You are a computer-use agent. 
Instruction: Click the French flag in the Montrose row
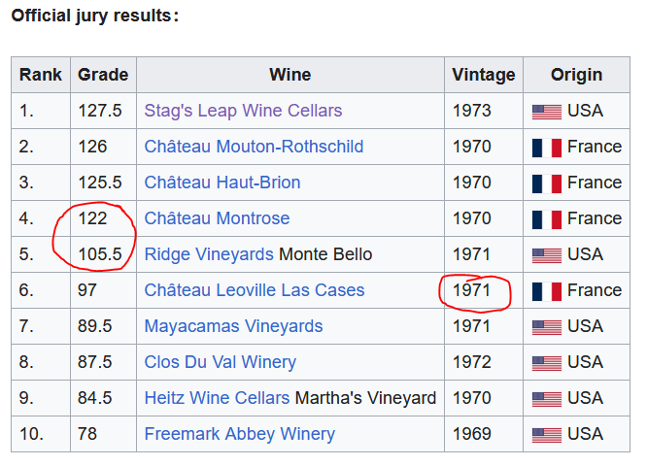(546, 219)
